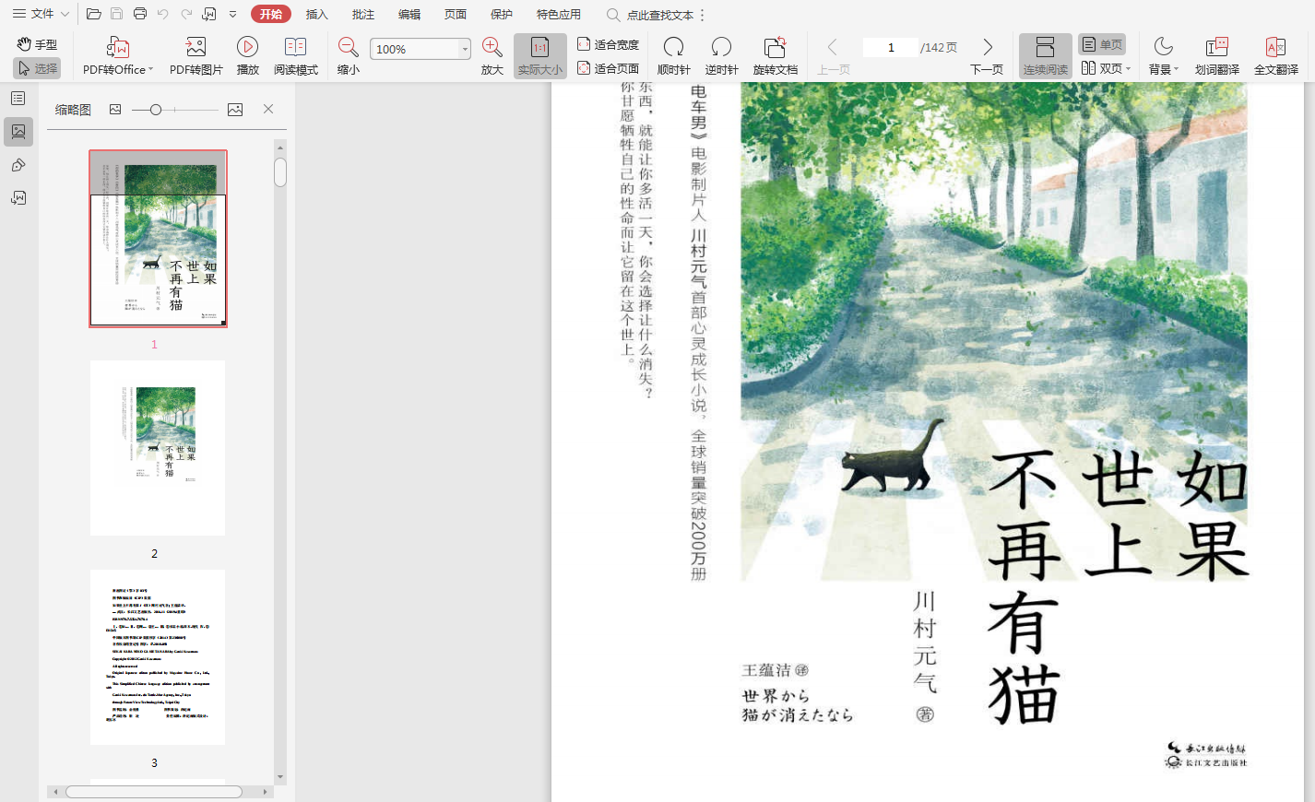Viewport: 1315px width, 802px height.
Task: Switch to the 插入 tab
Action: 317,15
